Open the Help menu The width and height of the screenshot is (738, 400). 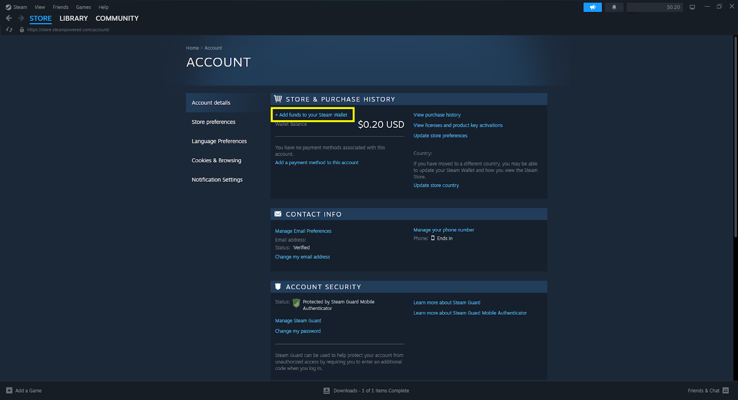[103, 7]
